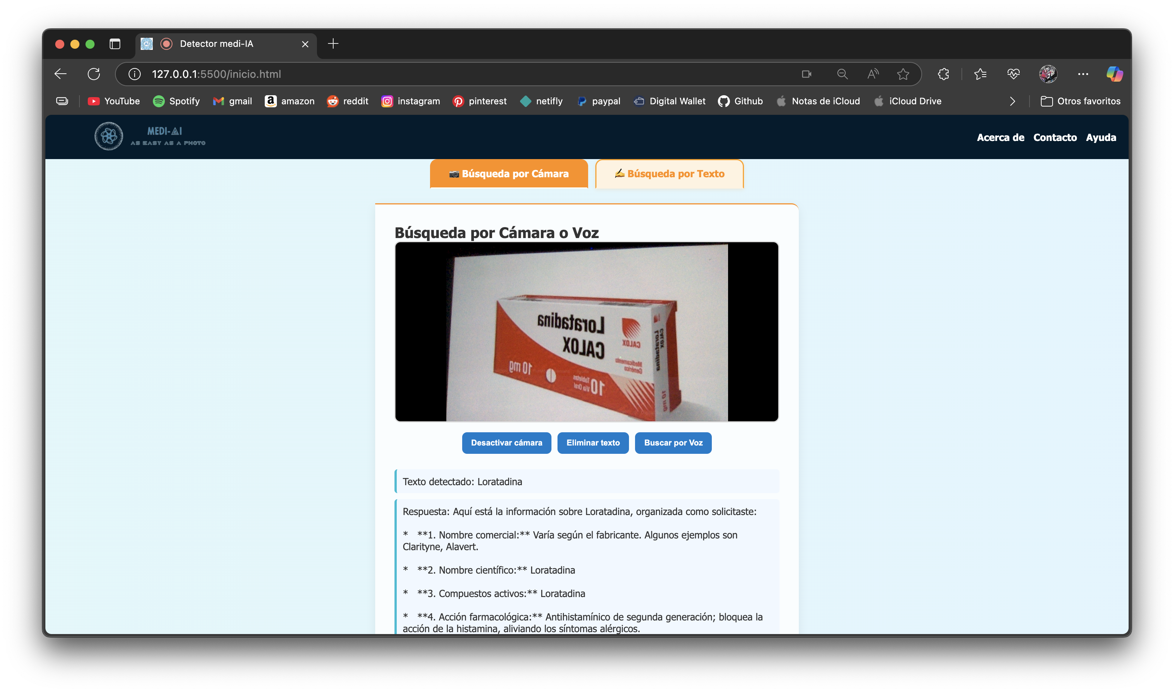This screenshot has height=693, width=1174.
Task: Open the Acerca de link
Action: click(1000, 137)
